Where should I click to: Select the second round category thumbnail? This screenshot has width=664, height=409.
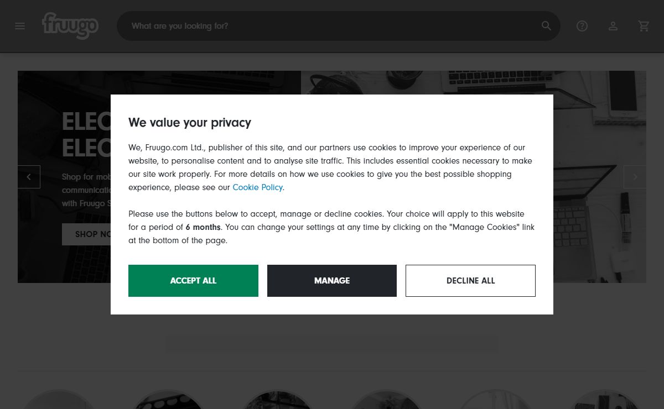point(168,400)
